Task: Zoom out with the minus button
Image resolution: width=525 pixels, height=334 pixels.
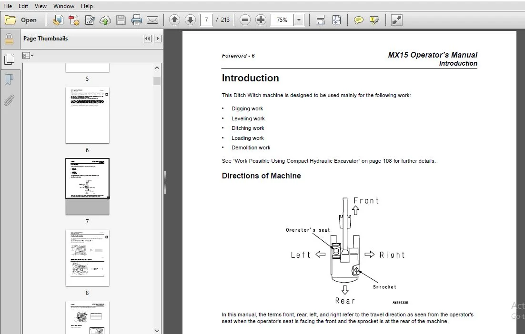Action: pyautogui.click(x=245, y=20)
